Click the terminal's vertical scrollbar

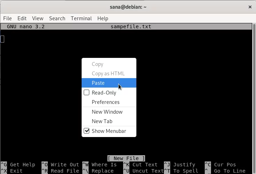[x=254, y=98]
